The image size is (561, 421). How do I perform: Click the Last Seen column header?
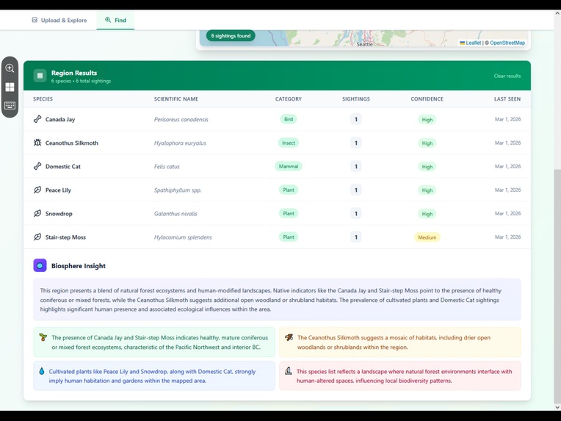click(507, 98)
